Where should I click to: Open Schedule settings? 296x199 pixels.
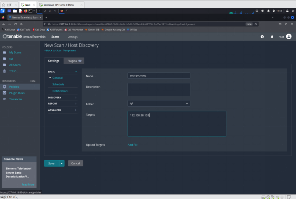(x=58, y=84)
